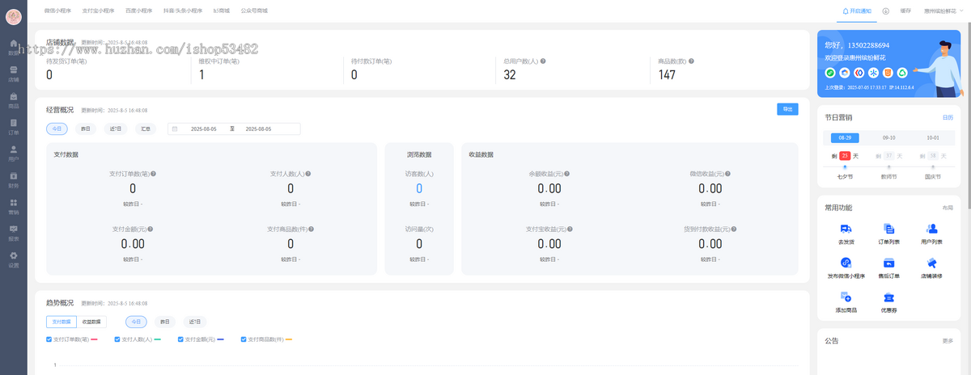The image size is (971, 375).
Task: Select 昨日 in 趋势概况 filter
Action: 165,322
